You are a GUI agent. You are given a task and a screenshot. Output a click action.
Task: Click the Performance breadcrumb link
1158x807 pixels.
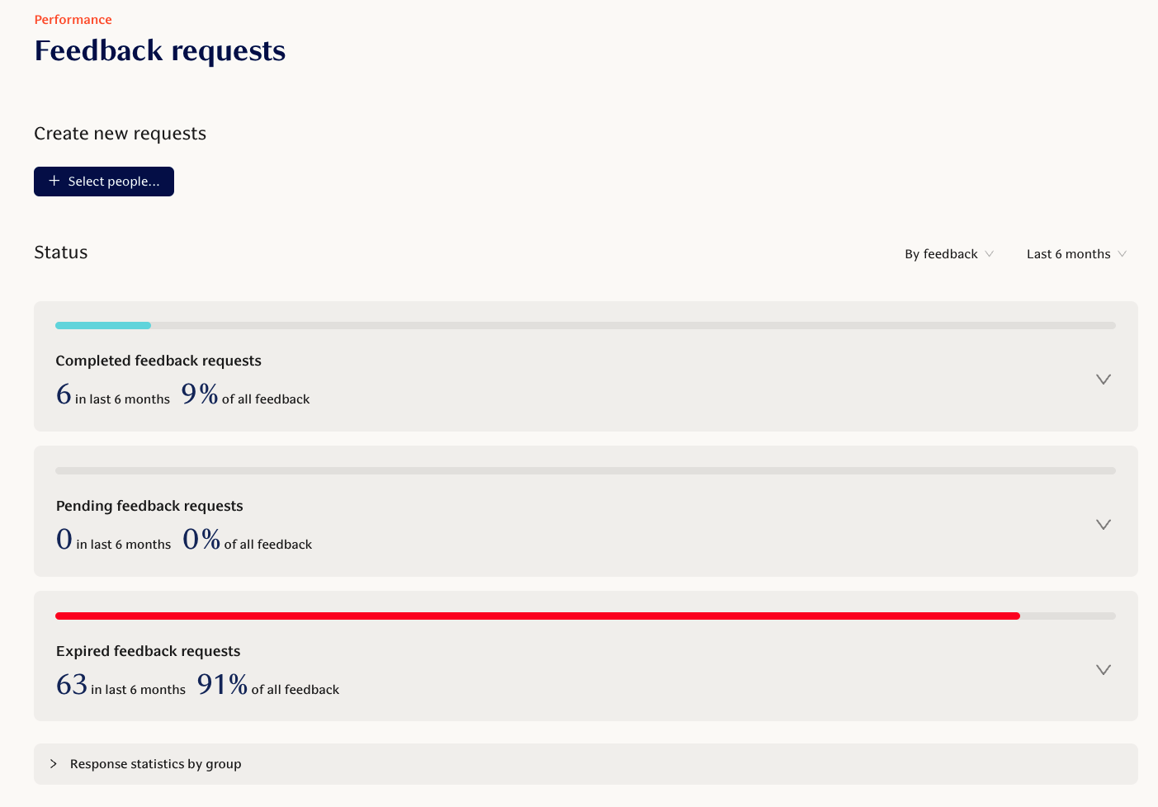pyautogui.click(x=73, y=20)
